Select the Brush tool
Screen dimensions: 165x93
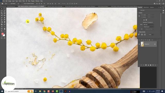(x=2, y=18)
